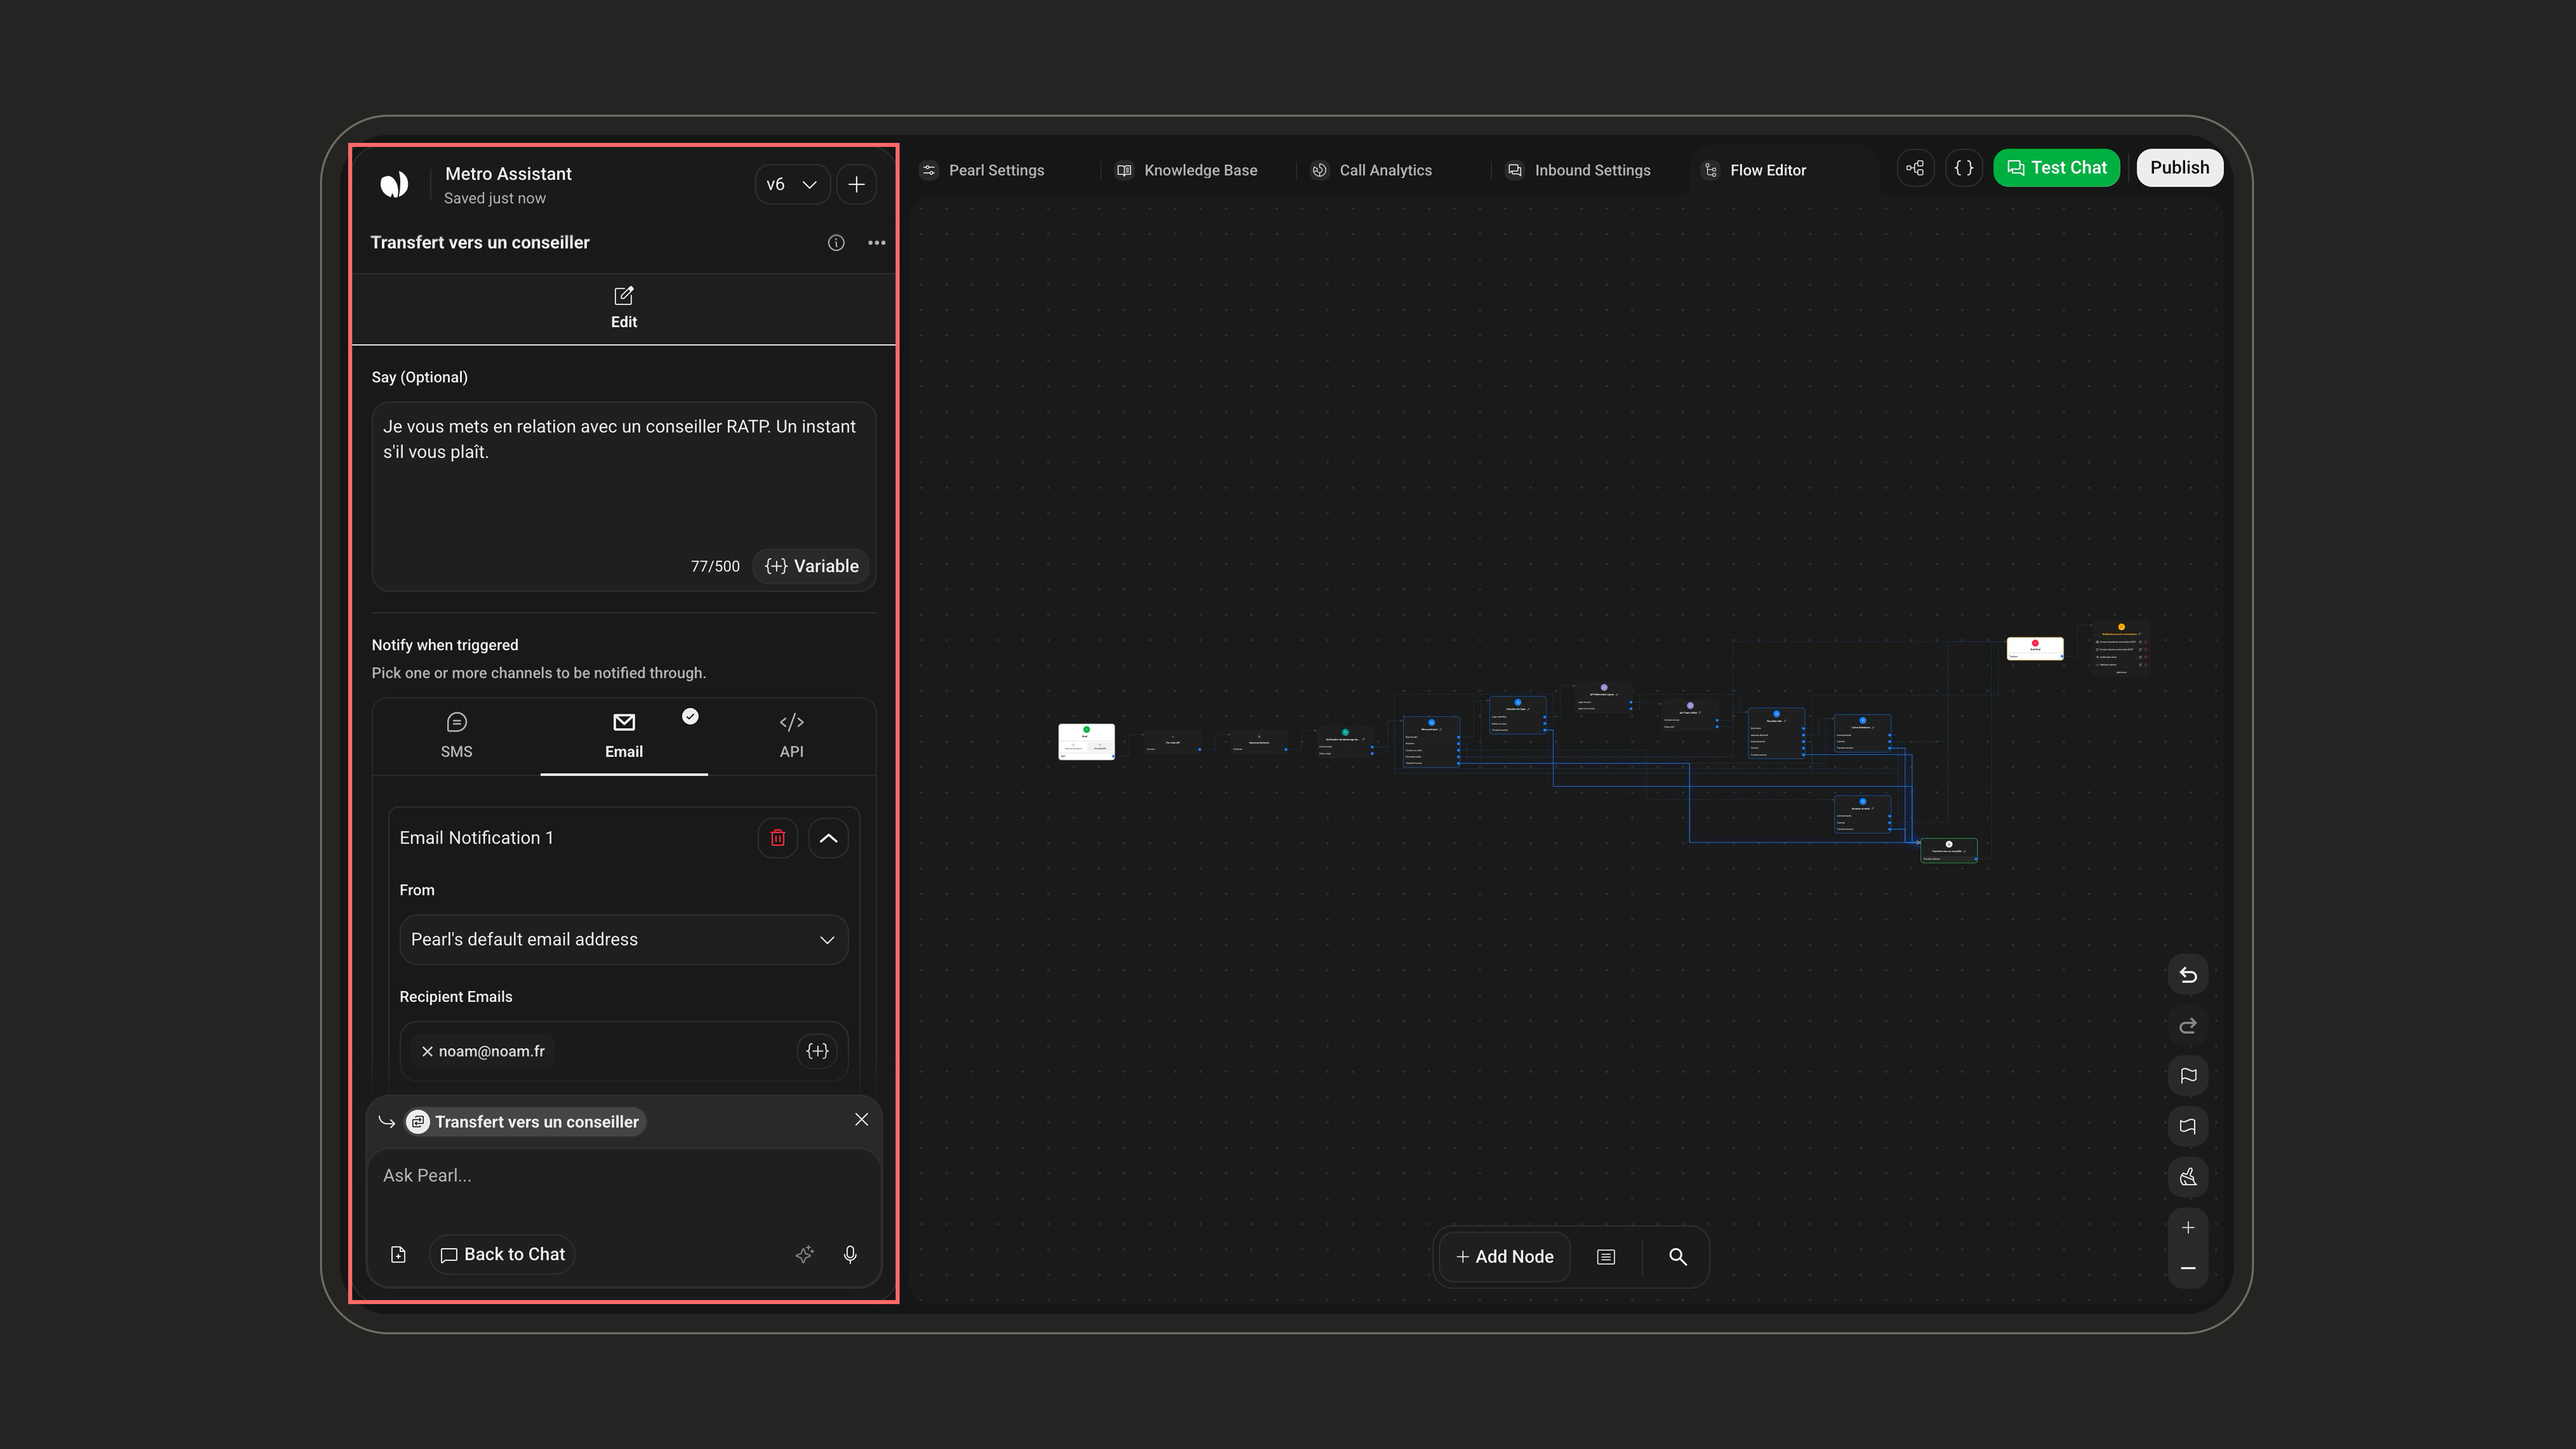Redo the canvas action
The height and width of the screenshot is (1449, 2576).
click(x=2188, y=1025)
